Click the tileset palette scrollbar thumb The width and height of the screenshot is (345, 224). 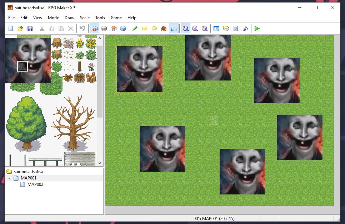click(100, 82)
